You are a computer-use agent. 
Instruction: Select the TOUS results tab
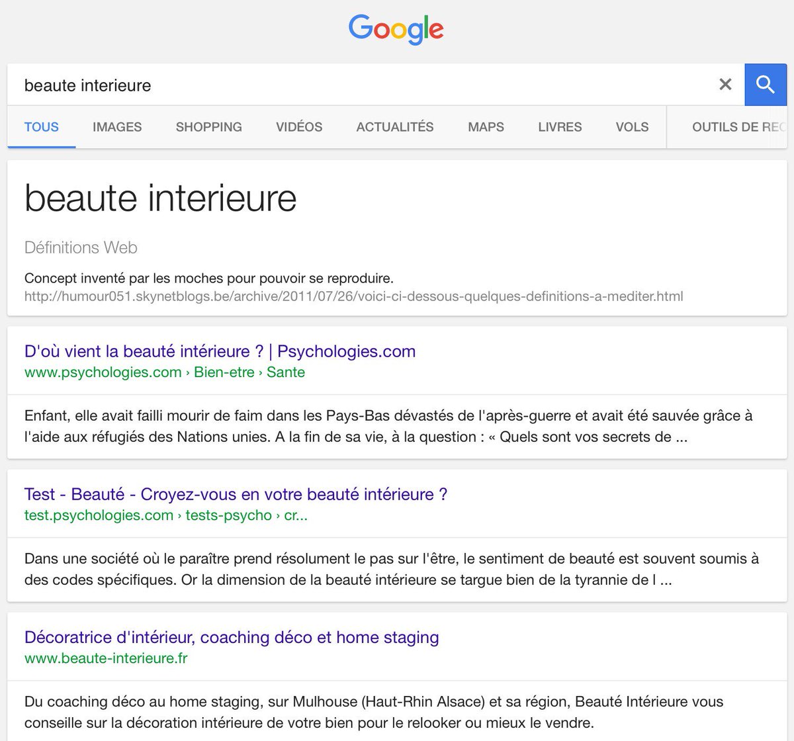41,127
